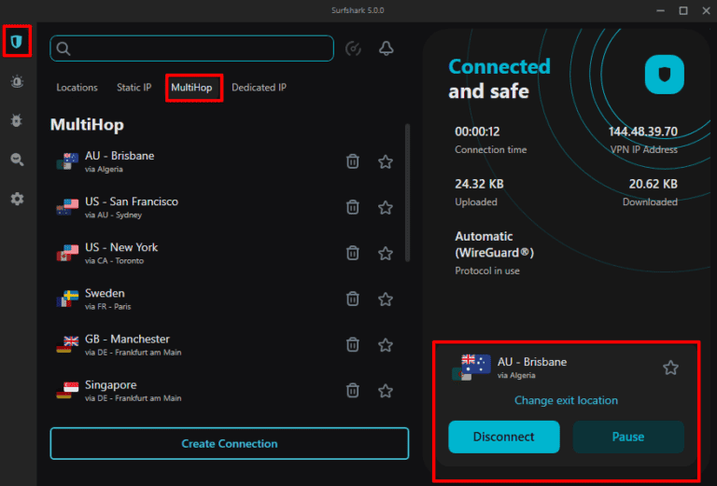Star the connected AU - Brisbane card

[671, 368]
